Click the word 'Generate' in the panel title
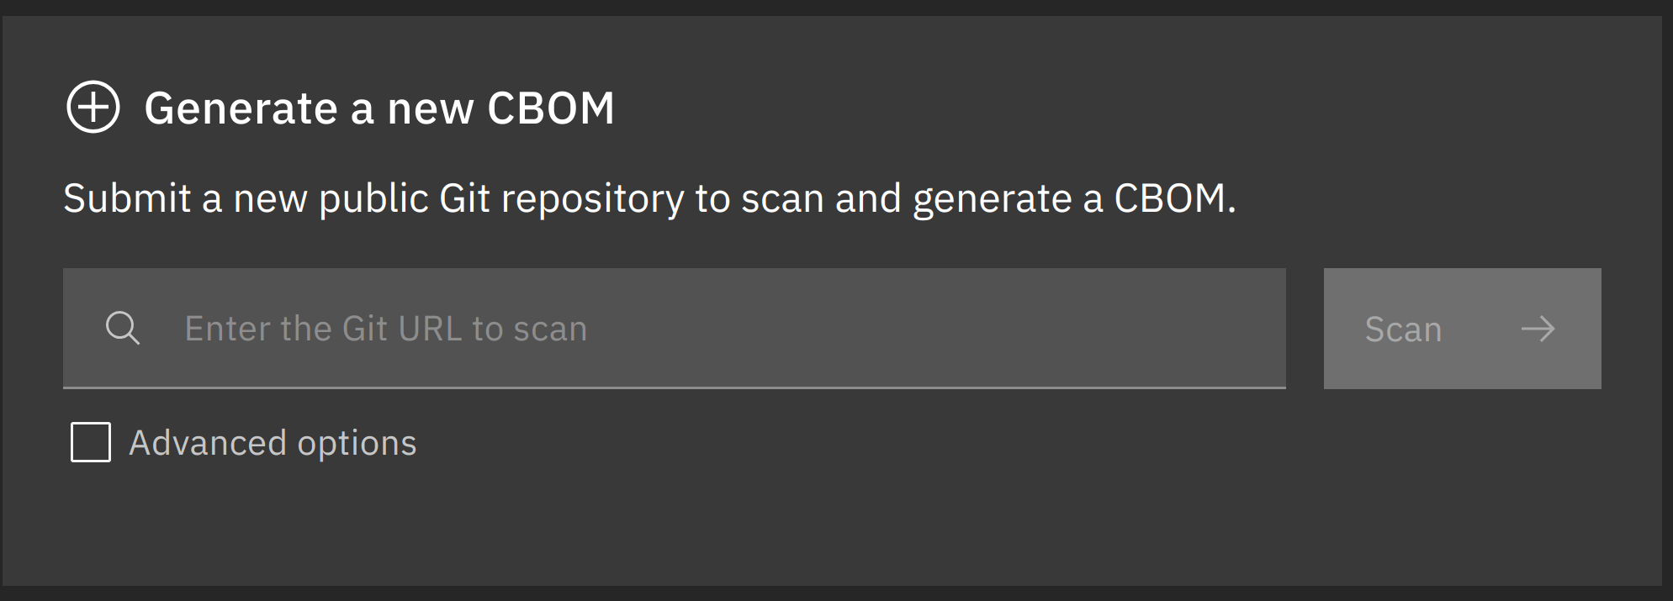Viewport: 1673px width, 601px height. 241,108
